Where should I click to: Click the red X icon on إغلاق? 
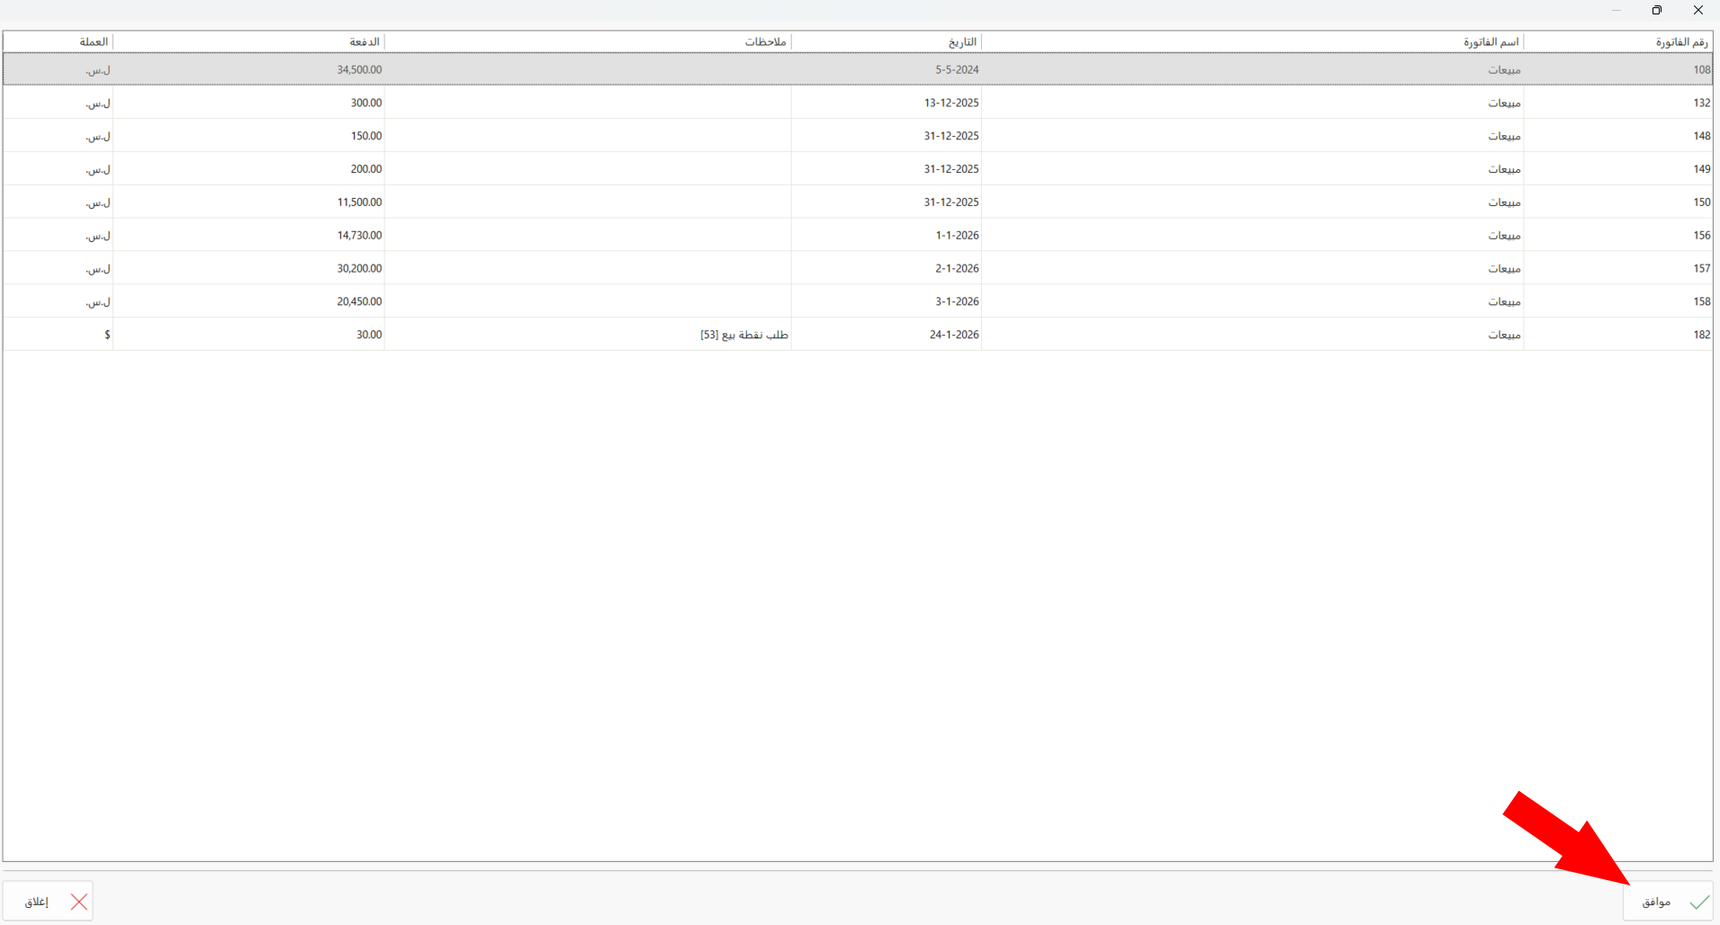pyautogui.click(x=79, y=902)
